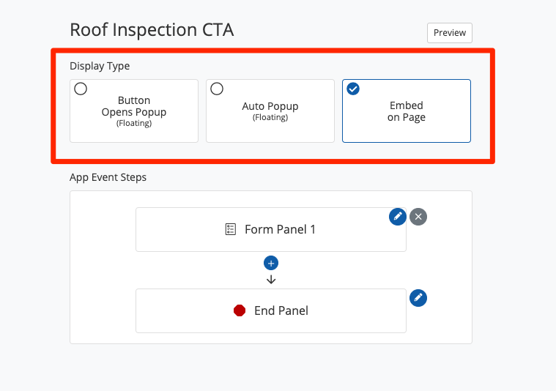Click the red stop icon in End Panel
Viewport: 556px width, 391px height.
click(x=240, y=310)
